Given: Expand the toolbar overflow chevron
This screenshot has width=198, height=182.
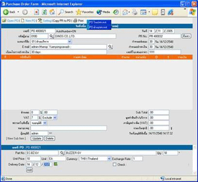Looking at the screenshot, I should tap(185, 9).
